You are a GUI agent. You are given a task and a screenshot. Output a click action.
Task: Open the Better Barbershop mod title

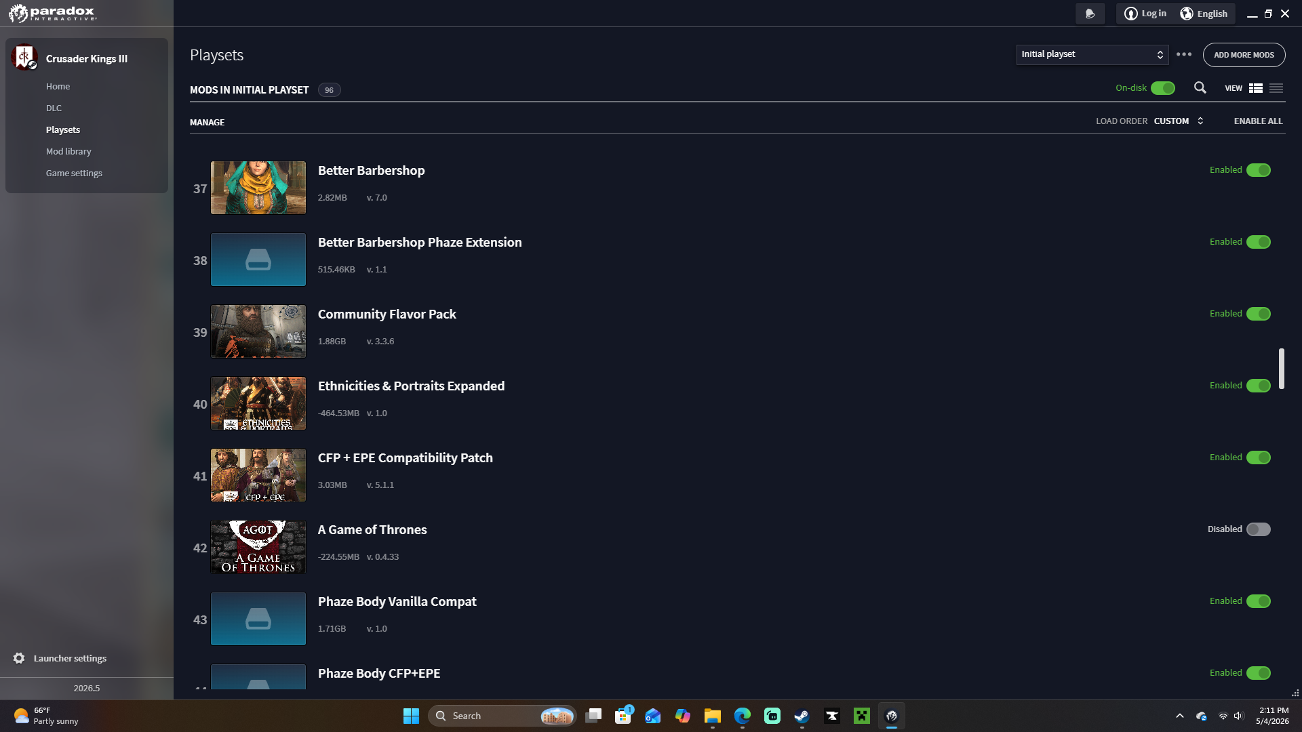[x=371, y=171]
